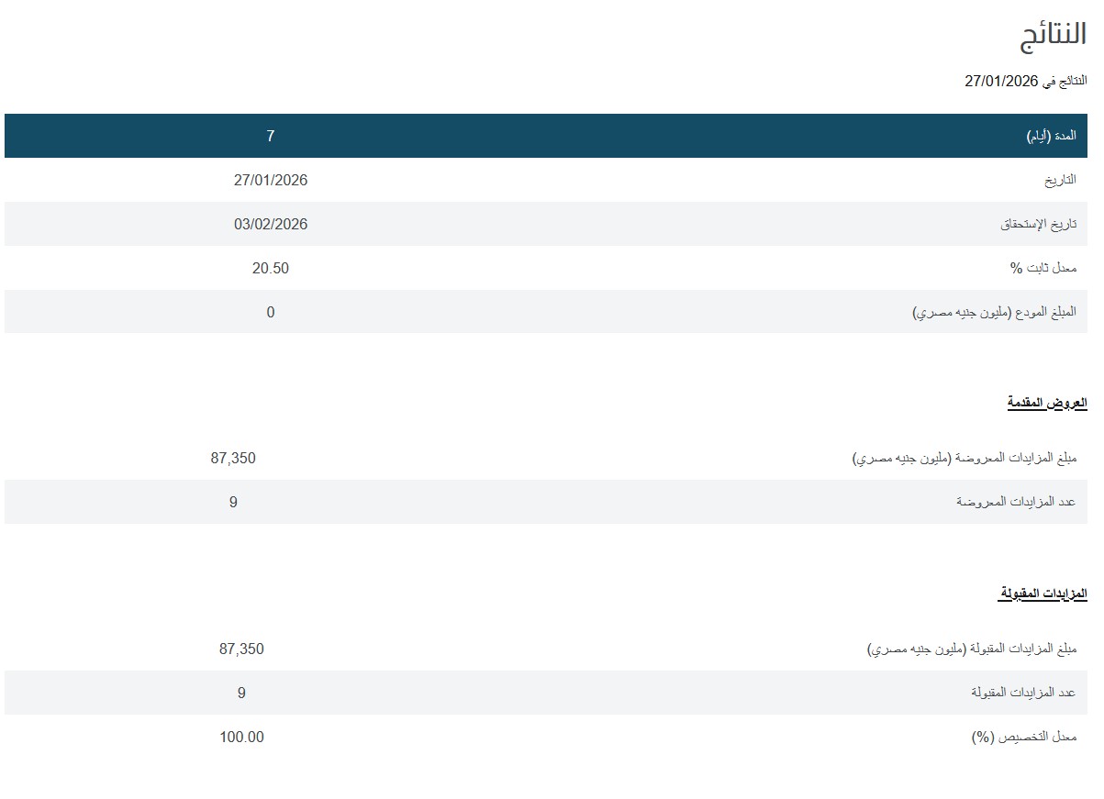This screenshot has height=799, width=1104.
Task: Click the 87,350 value for المزايدات المعروضة
Action: point(233,458)
